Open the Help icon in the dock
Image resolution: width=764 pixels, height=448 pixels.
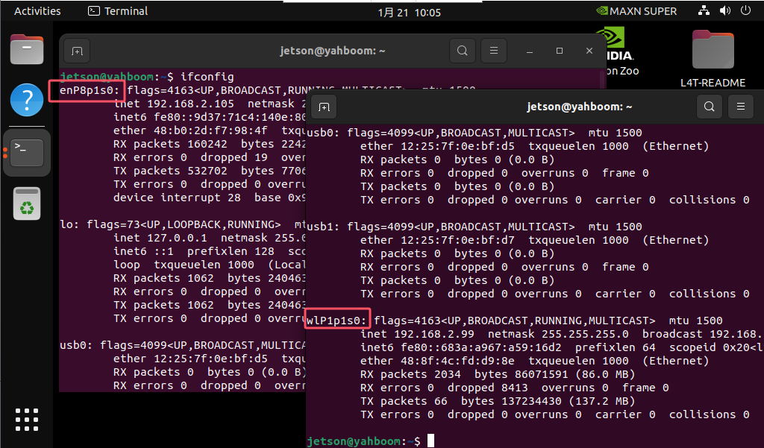coord(27,100)
